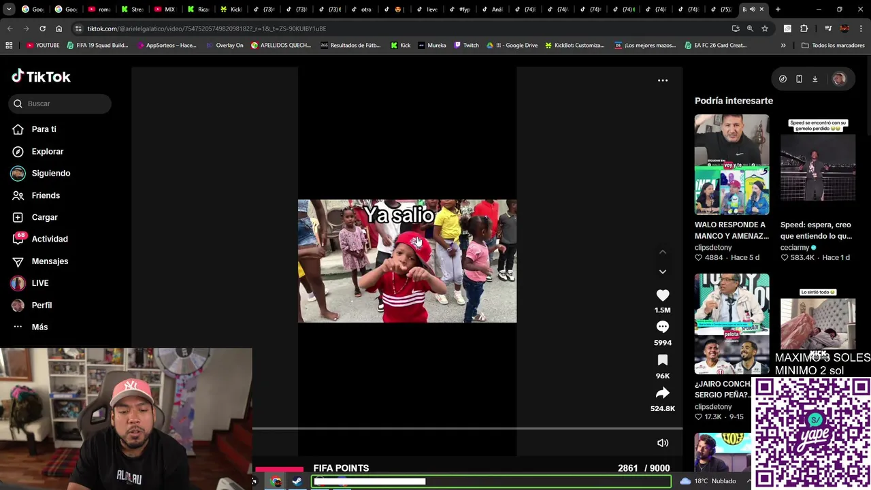The image size is (871, 490).
Task: Open the Overlay On bookmark
Action: [225, 46]
